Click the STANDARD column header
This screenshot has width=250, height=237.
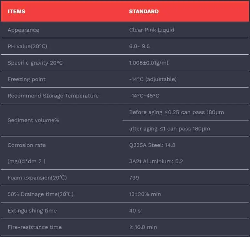coord(144,11)
